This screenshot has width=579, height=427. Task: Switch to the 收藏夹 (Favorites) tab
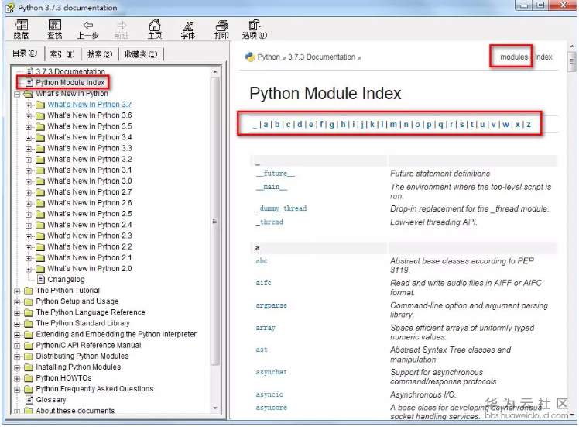coord(141,54)
